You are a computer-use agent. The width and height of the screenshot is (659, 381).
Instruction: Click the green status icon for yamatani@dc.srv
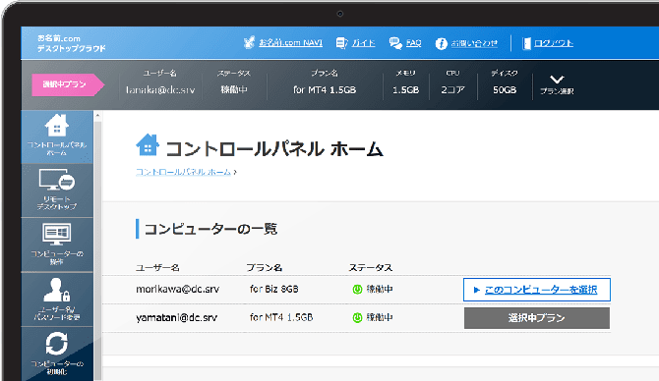point(357,318)
